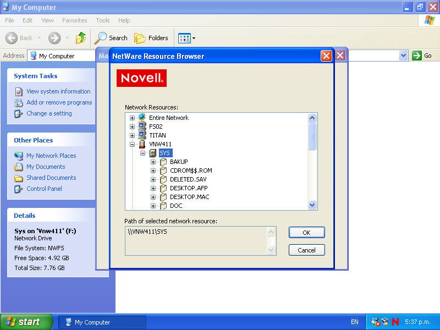Toggle the Folders pane button
Screen dimensions: 440x330
click(x=151, y=38)
